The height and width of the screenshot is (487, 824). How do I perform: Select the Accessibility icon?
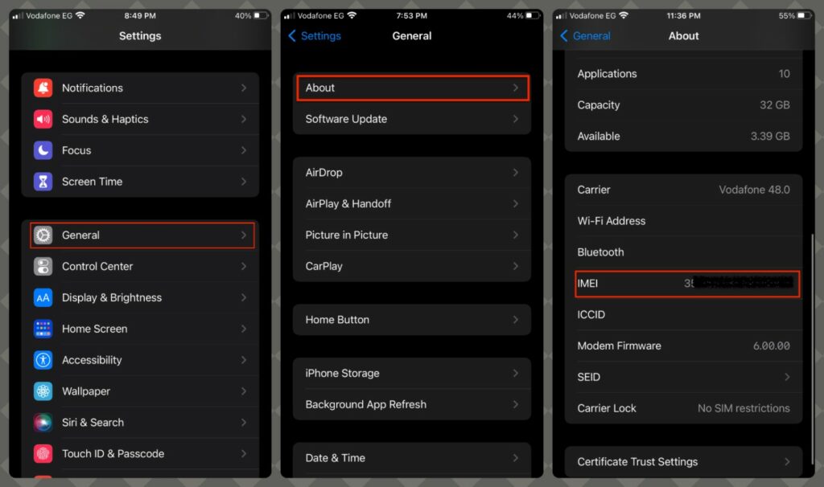point(43,360)
